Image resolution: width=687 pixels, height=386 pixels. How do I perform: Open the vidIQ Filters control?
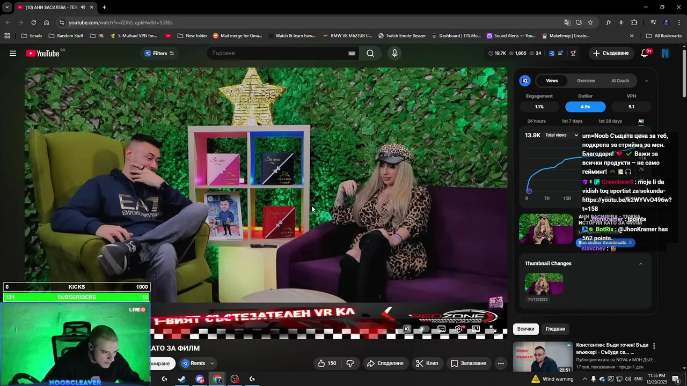(x=159, y=53)
